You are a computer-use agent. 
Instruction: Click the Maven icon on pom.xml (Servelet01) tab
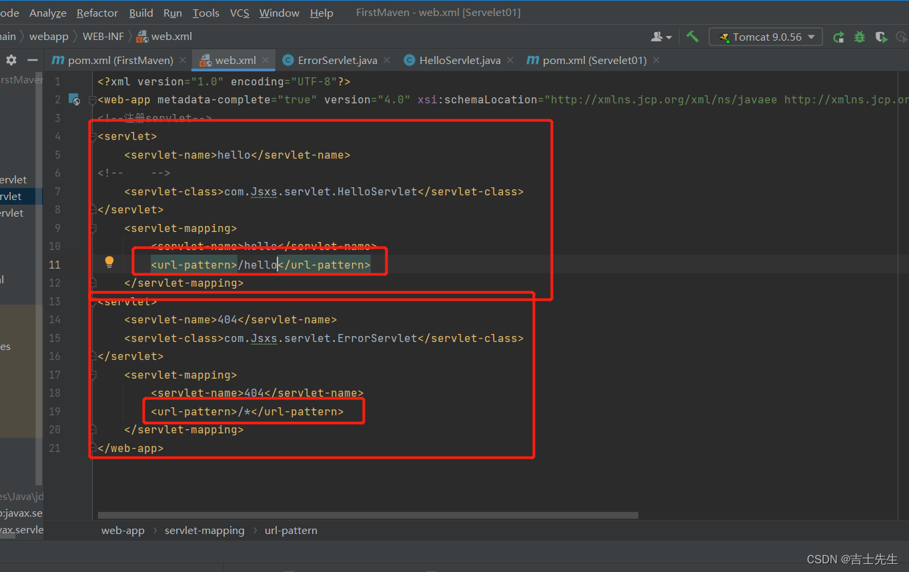[x=533, y=60]
